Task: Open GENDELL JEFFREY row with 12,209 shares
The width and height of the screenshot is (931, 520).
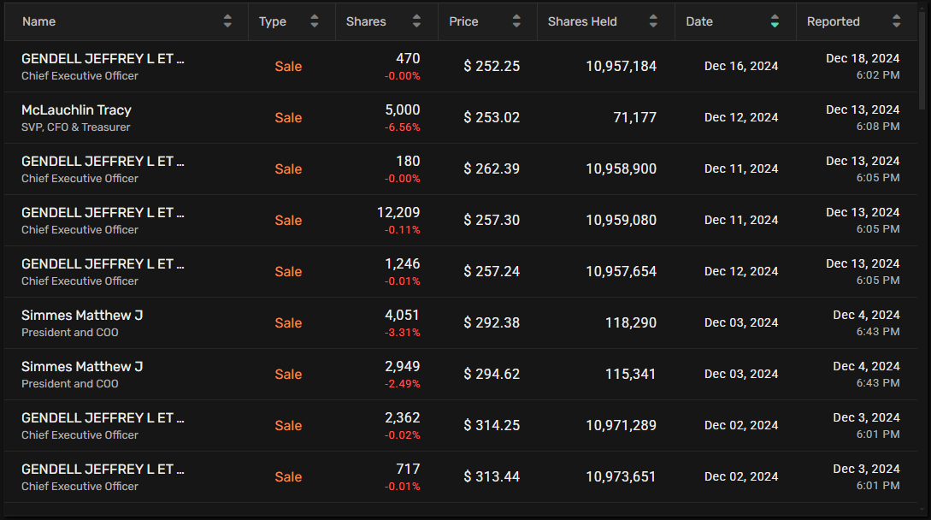Action: (x=461, y=220)
